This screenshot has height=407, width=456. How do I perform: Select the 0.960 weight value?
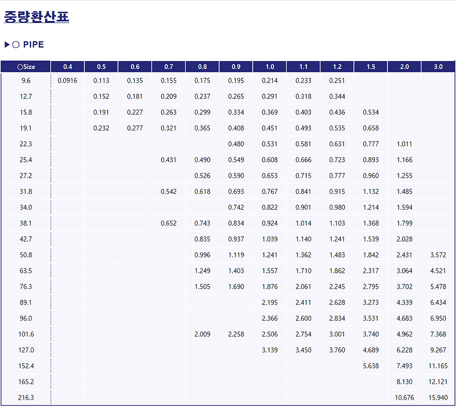point(371,176)
